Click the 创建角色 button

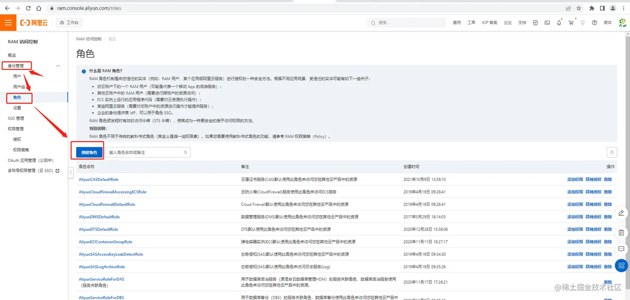tap(89, 152)
